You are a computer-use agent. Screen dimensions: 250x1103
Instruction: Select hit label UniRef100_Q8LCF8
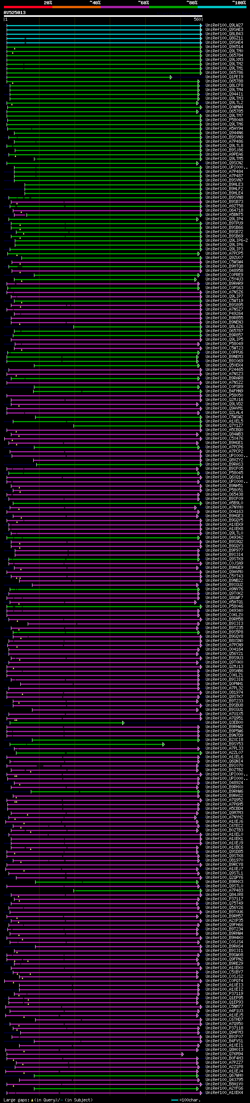(224, 86)
